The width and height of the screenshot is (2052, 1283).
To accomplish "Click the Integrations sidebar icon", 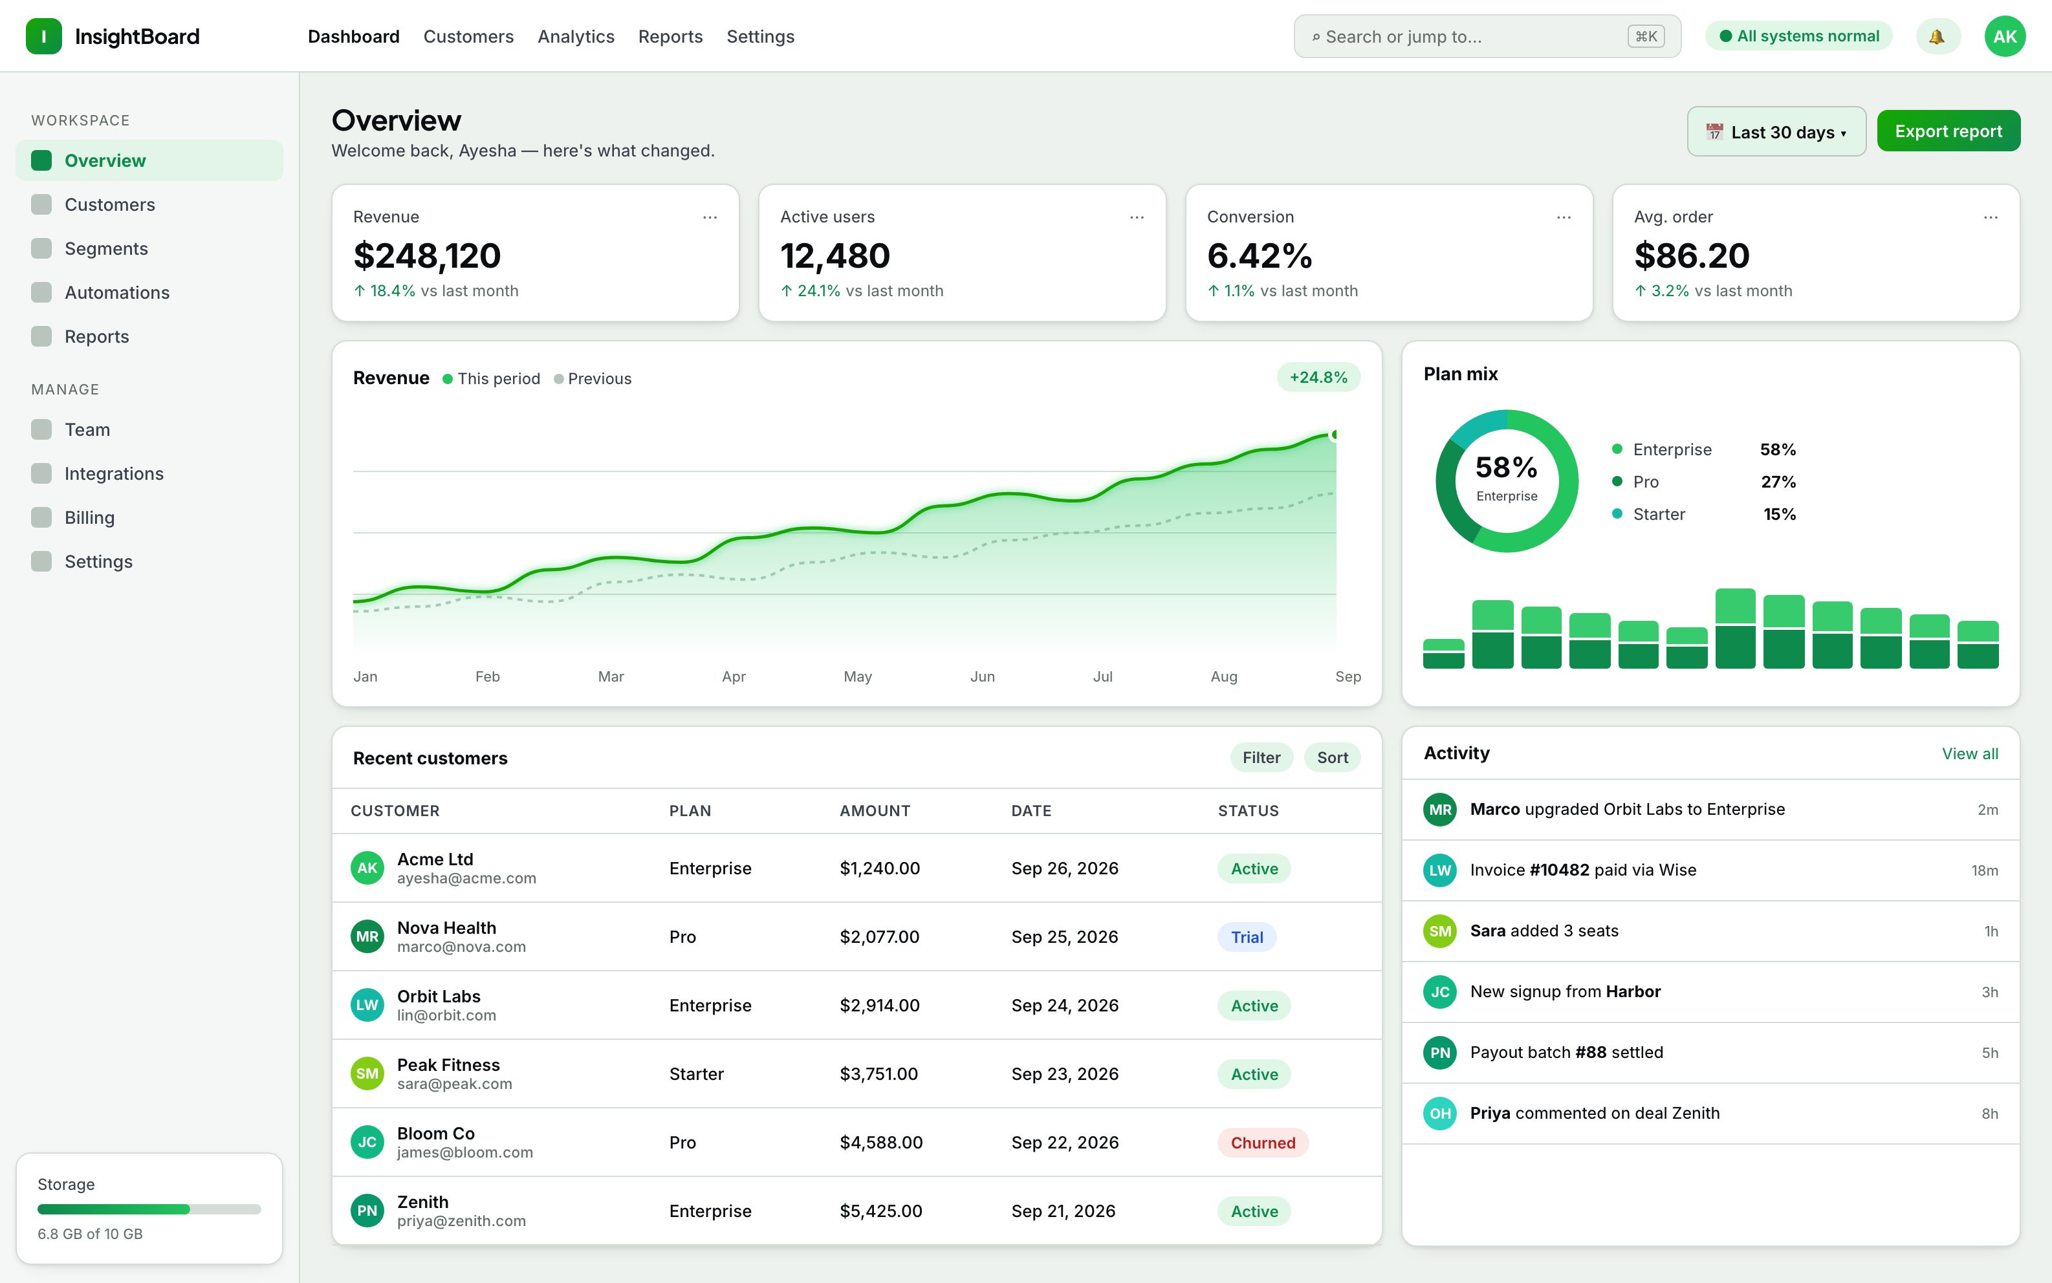I will [41, 473].
